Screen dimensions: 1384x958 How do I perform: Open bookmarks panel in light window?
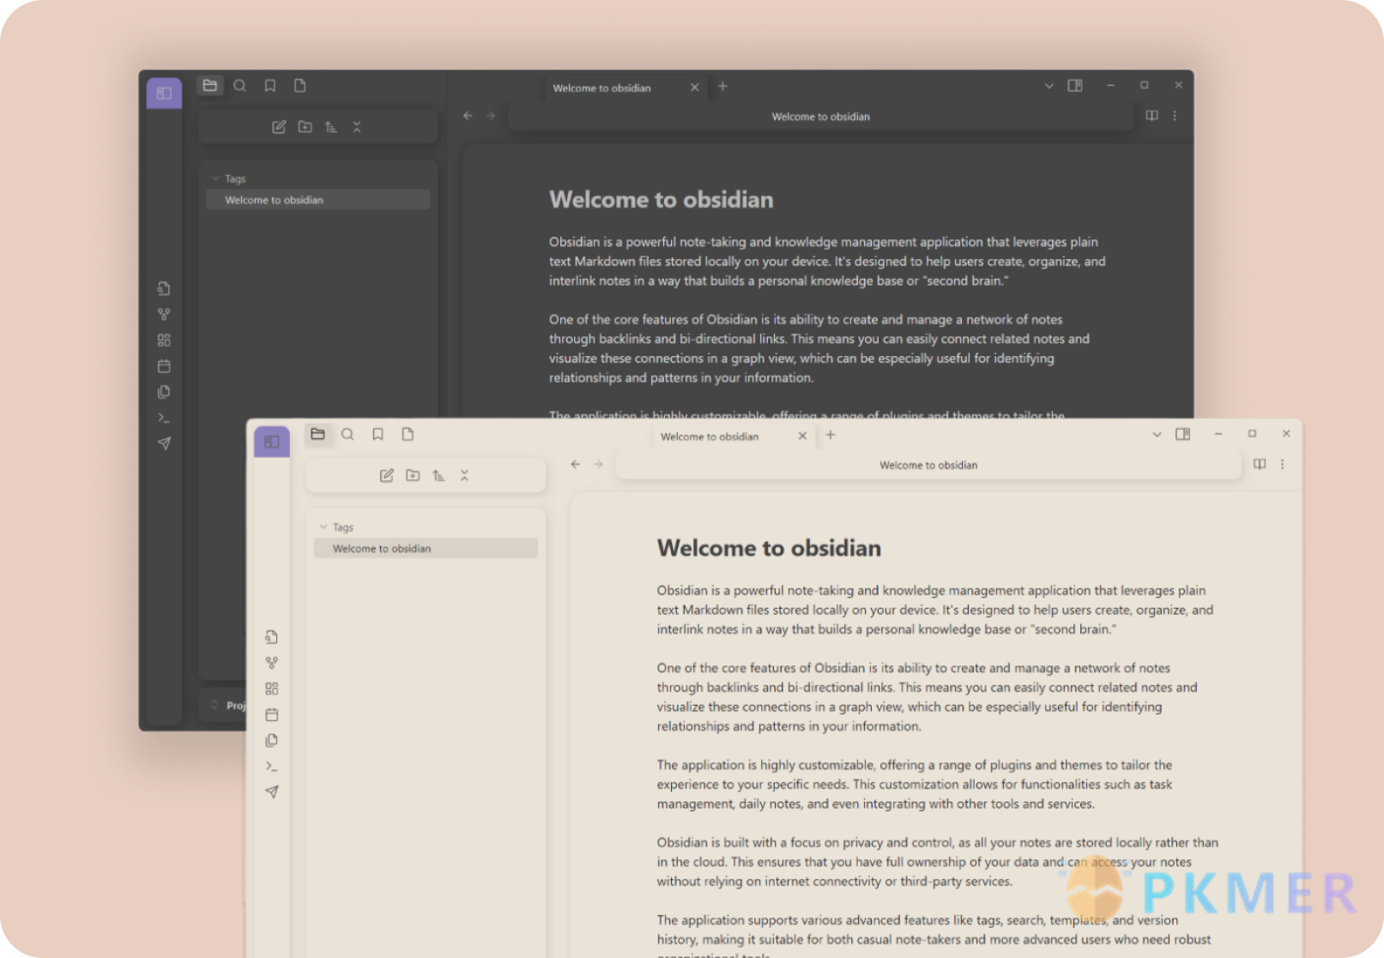point(378,434)
